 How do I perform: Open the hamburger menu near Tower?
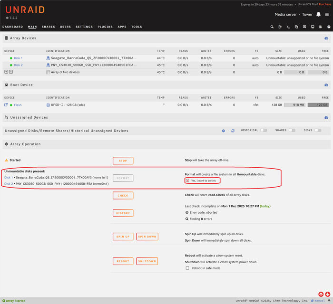point(327,14)
